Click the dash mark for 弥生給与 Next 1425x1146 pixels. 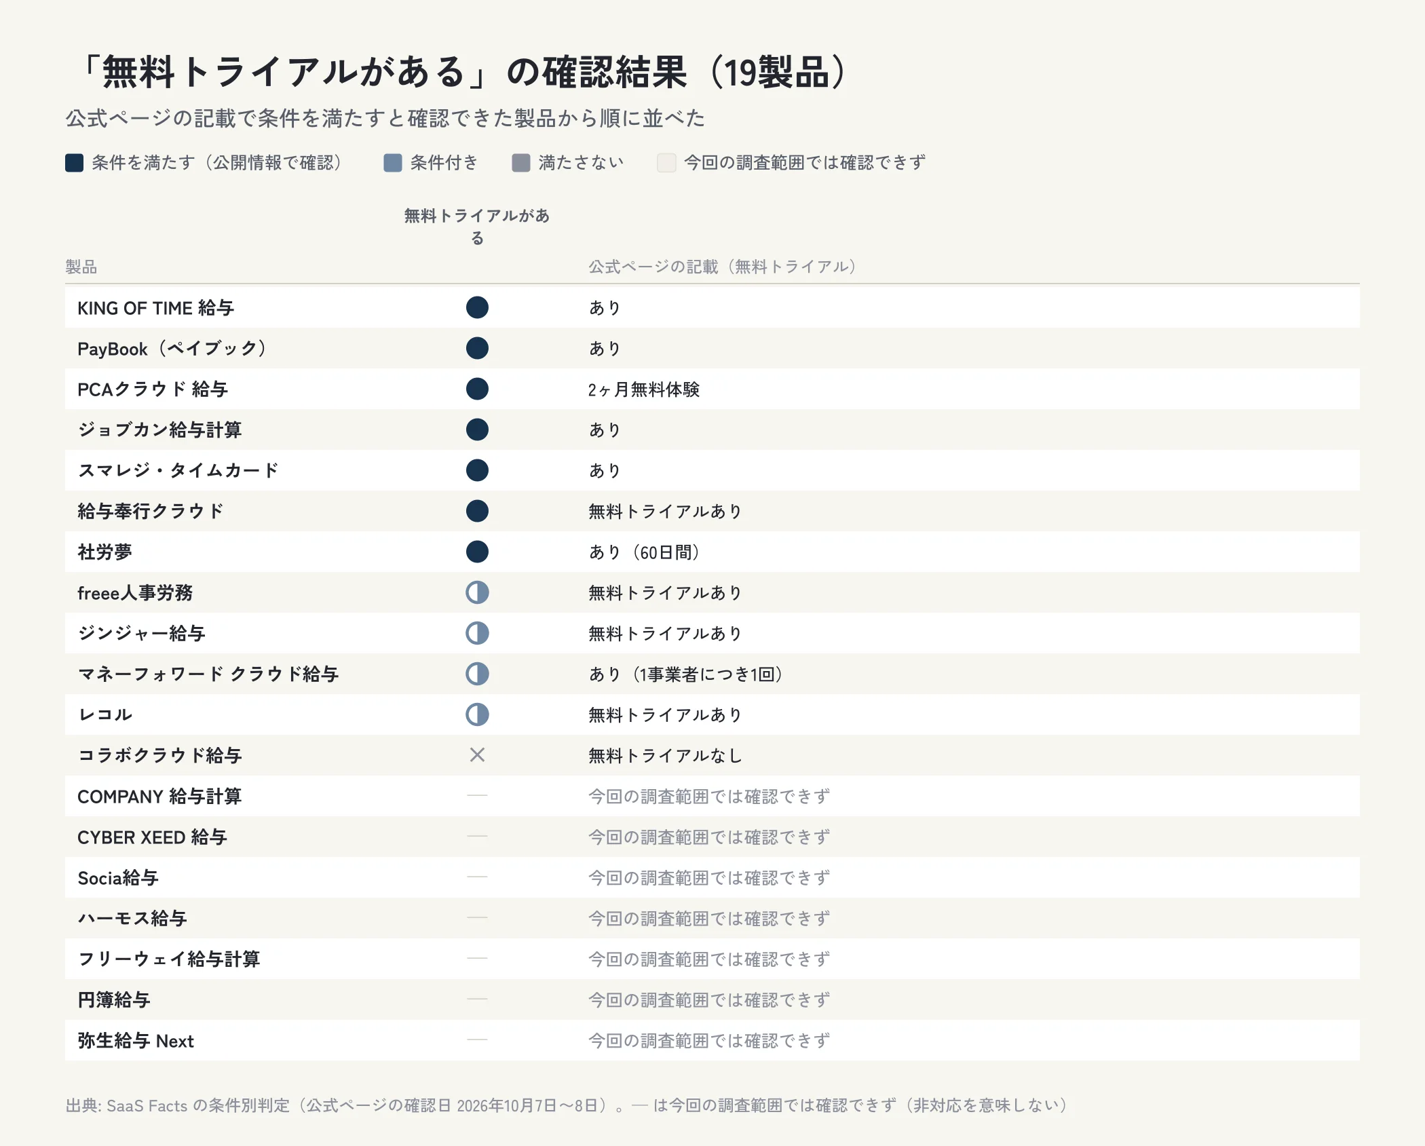coord(477,1039)
